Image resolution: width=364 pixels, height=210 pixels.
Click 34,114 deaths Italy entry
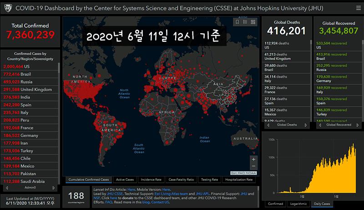point(286,79)
